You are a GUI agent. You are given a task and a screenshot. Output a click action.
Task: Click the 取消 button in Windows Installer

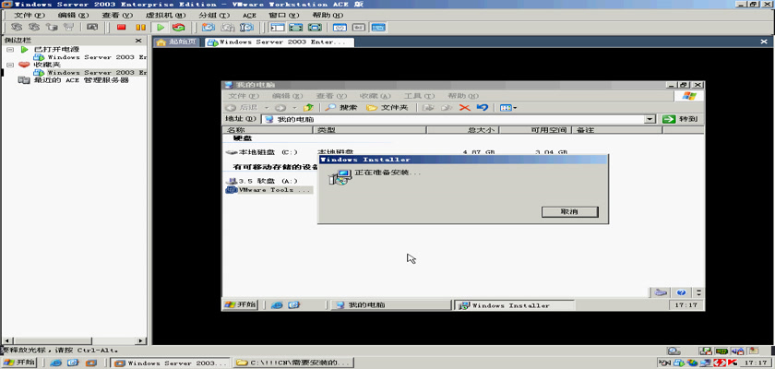(570, 211)
